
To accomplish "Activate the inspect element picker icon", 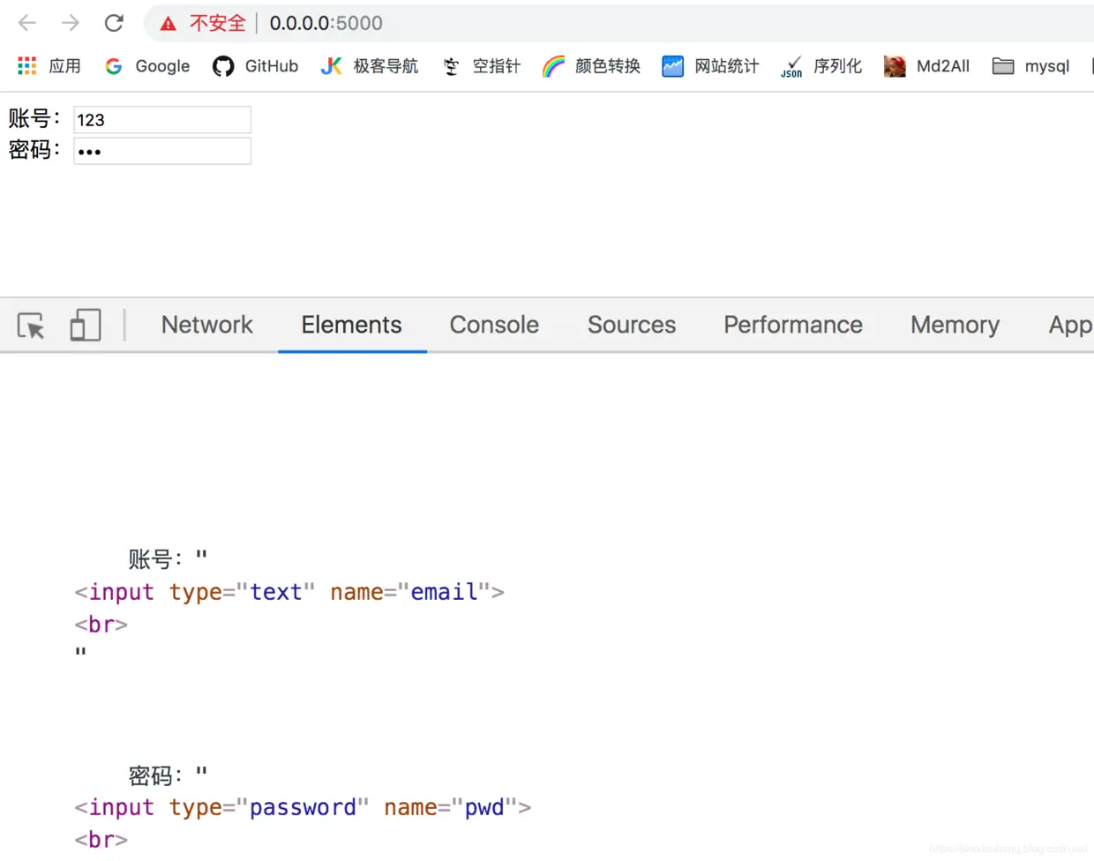I will pyautogui.click(x=31, y=326).
